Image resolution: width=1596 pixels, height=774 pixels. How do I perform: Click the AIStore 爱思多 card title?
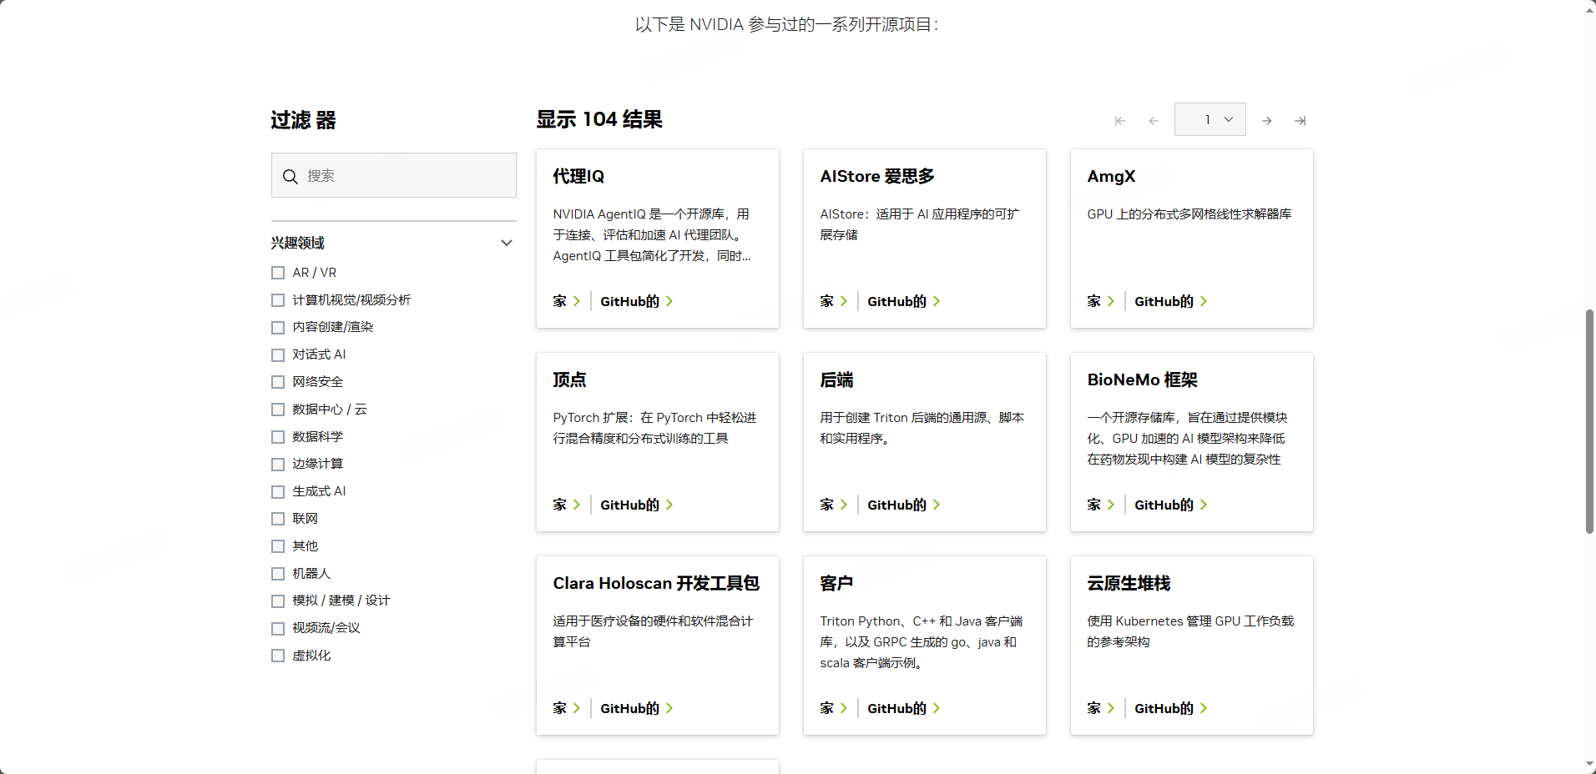tap(877, 176)
